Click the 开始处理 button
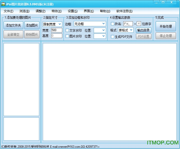 click(x=166, y=26)
